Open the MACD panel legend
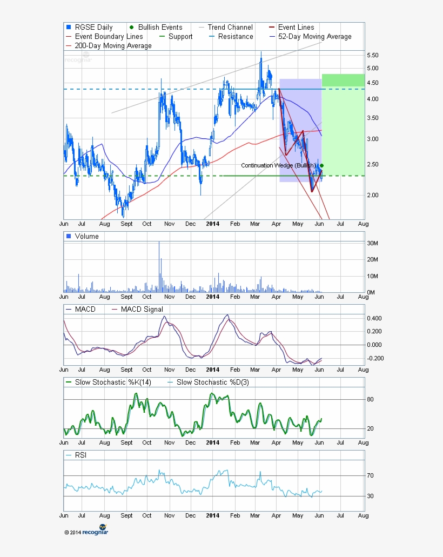Image resolution: width=443 pixels, height=557 pixels. point(68,309)
